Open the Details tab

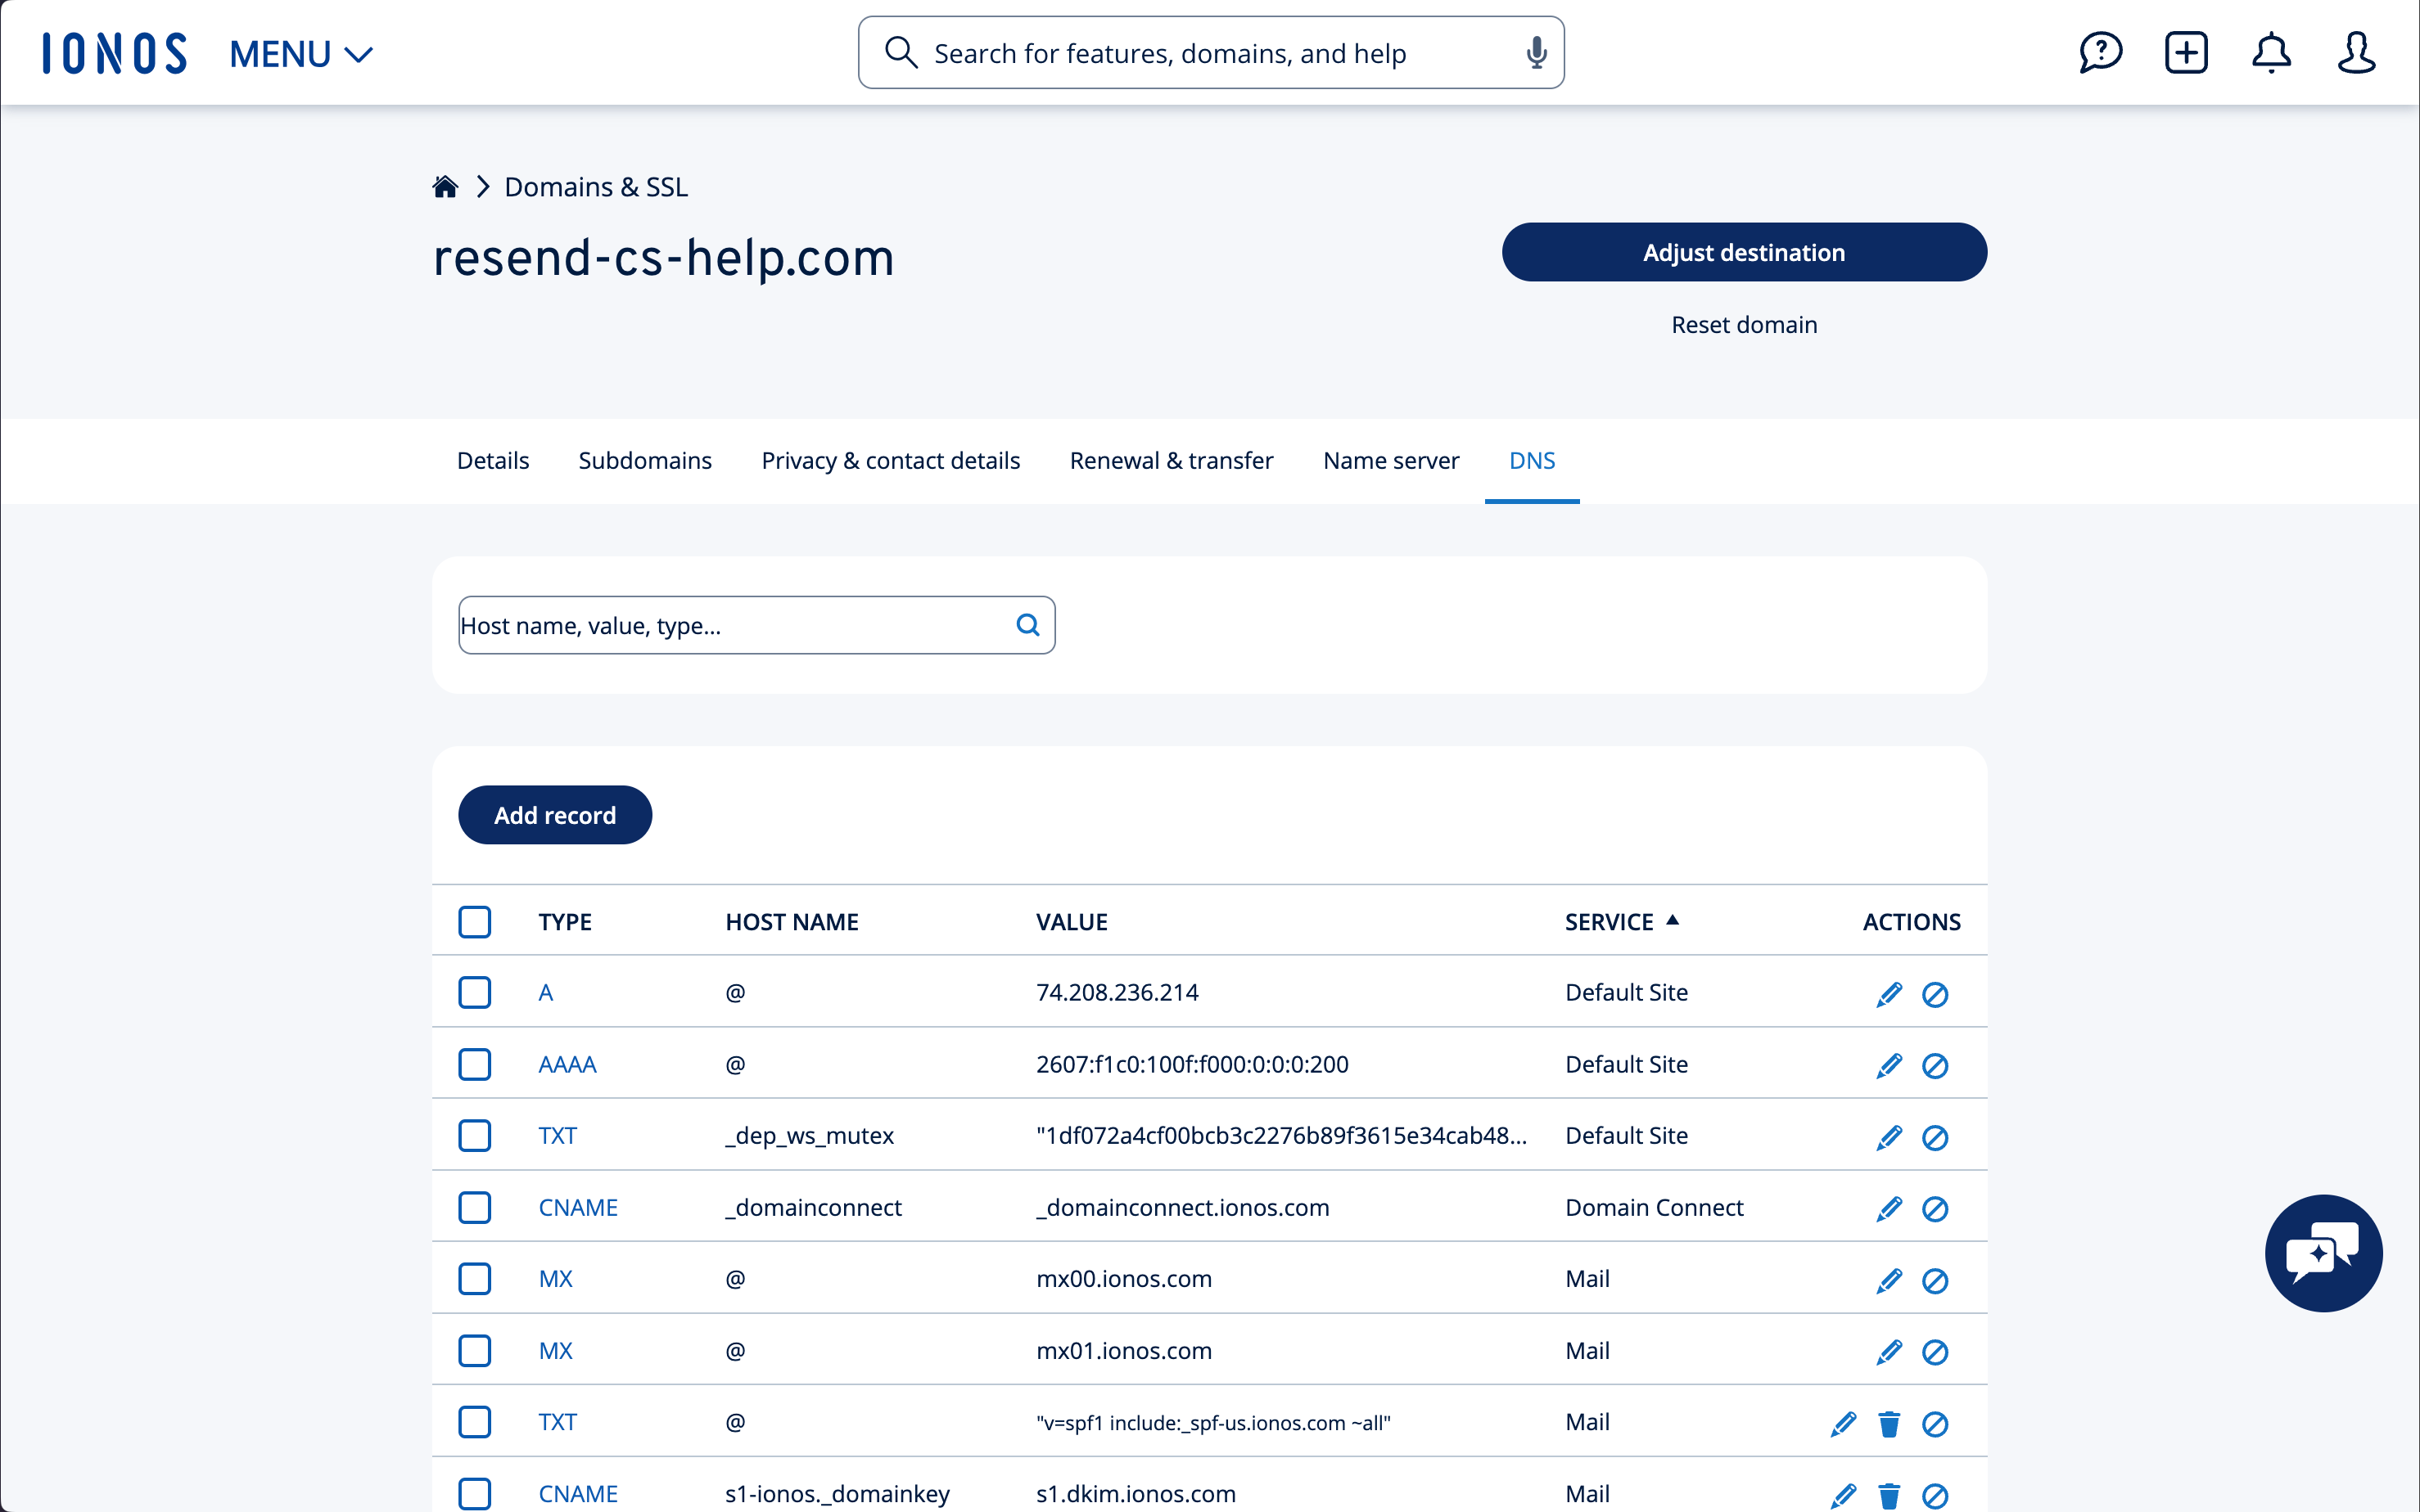[x=492, y=460]
